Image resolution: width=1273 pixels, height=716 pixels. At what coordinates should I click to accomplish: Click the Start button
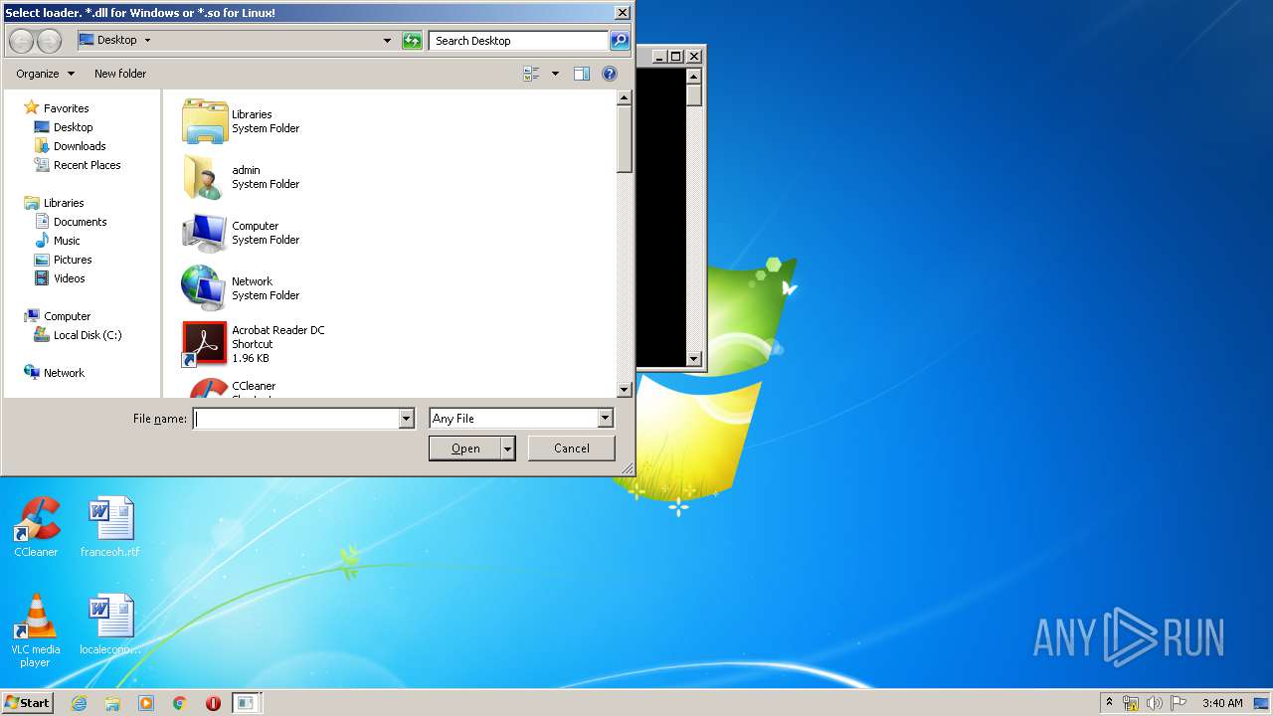click(27, 703)
